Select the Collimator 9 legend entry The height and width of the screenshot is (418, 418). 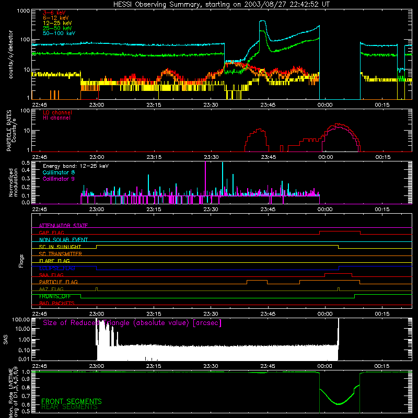tap(59, 179)
